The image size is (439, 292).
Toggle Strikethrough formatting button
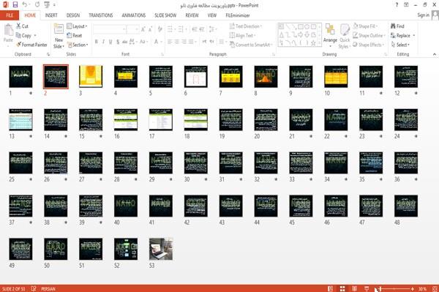point(125,42)
